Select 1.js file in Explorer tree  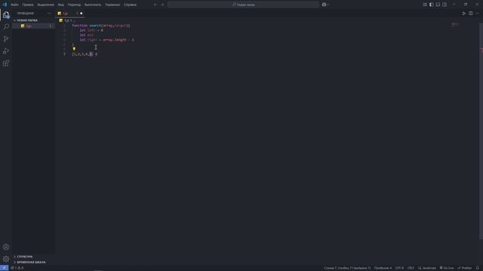[x=34, y=26]
